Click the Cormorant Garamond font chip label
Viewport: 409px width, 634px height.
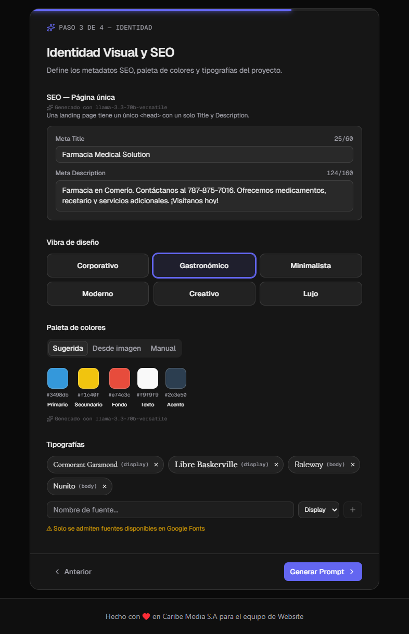point(85,465)
